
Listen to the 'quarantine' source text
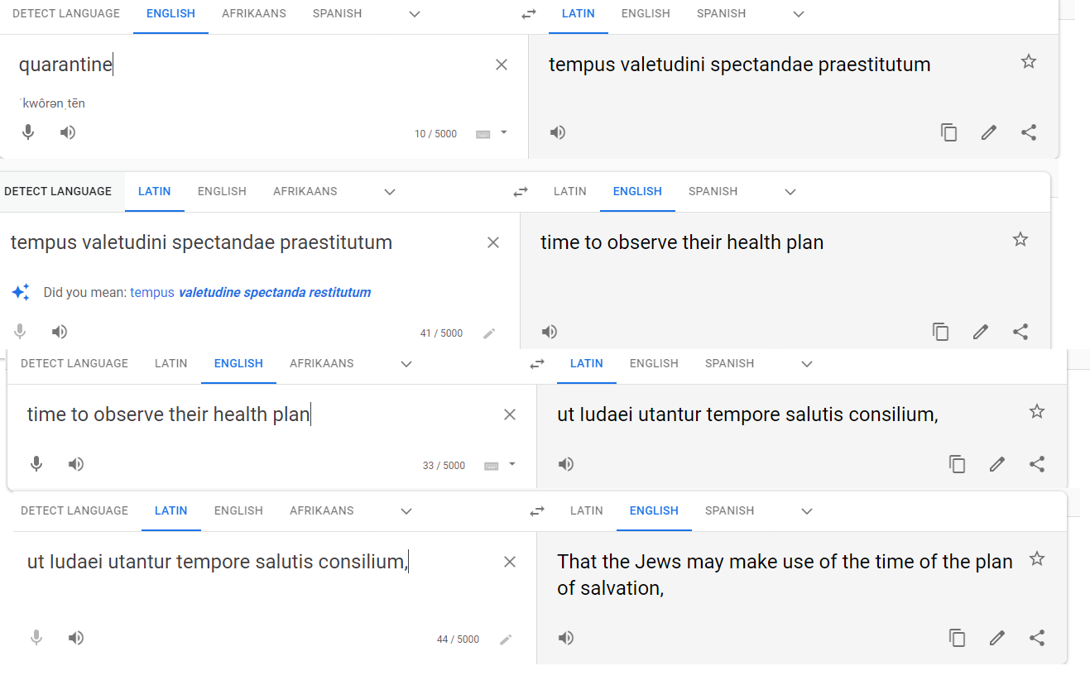(x=68, y=132)
